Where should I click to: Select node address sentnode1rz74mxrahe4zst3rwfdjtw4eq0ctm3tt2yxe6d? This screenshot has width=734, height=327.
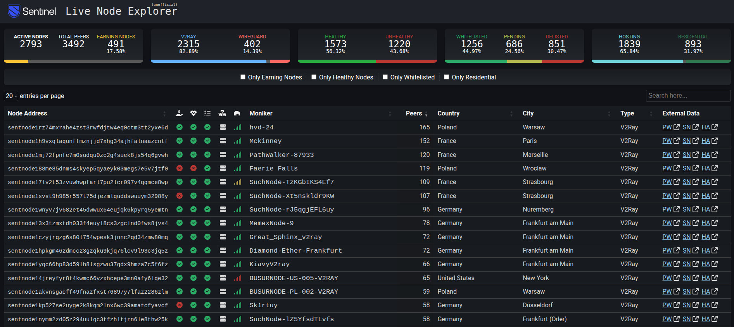click(x=88, y=127)
